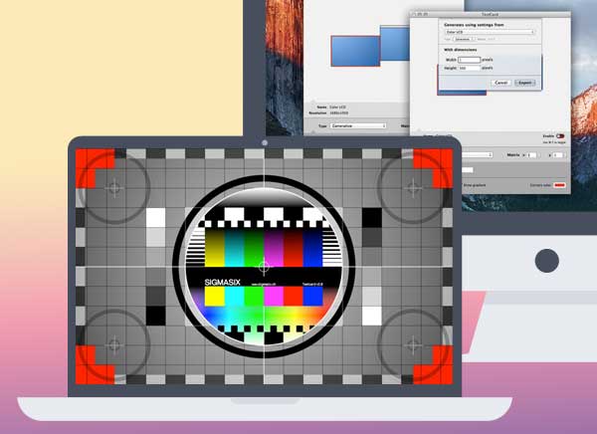Click the Width pixels input field

pyautogui.click(x=469, y=60)
